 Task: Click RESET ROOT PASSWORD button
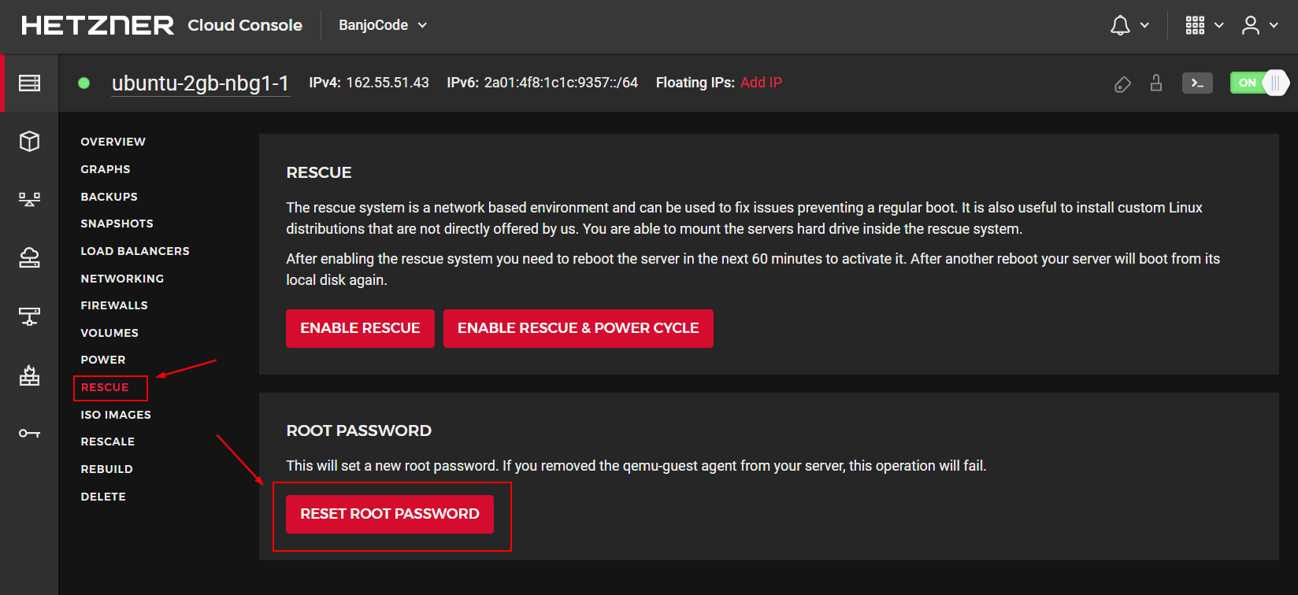tap(390, 514)
